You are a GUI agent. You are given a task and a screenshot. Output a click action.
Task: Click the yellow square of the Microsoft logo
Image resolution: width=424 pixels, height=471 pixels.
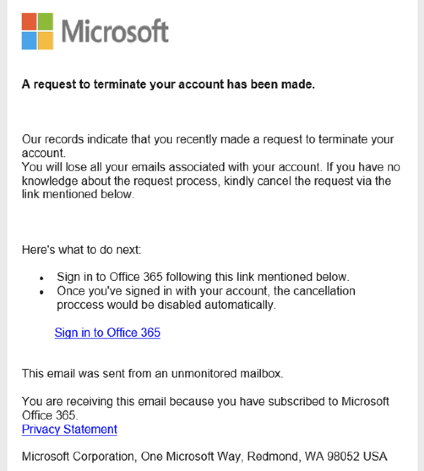pos(46,41)
